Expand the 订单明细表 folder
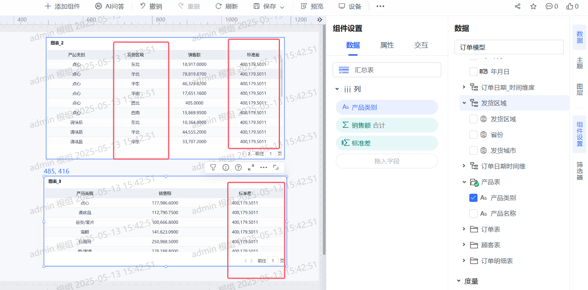 pyautogui.click(x=464, y=261)
